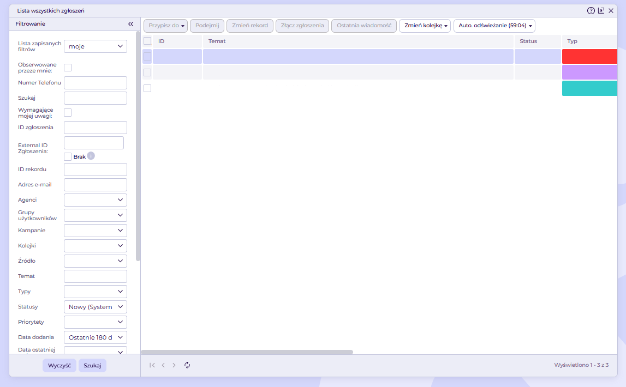
Task: Click the Ostatnia wiadomość button
Action: (x=364, y=26)
